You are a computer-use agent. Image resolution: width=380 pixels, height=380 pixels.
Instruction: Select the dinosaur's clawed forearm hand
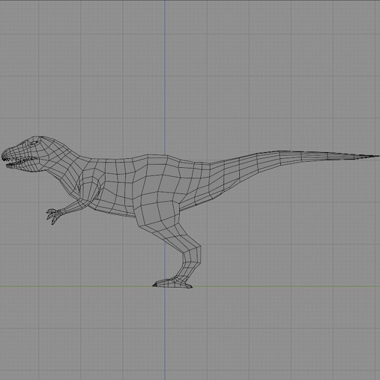[x=54, y=216]
